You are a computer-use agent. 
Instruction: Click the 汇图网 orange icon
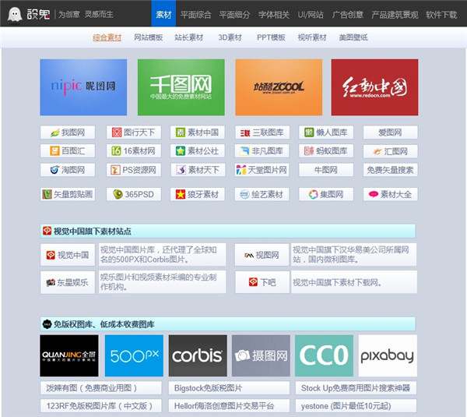coord(377,151)
